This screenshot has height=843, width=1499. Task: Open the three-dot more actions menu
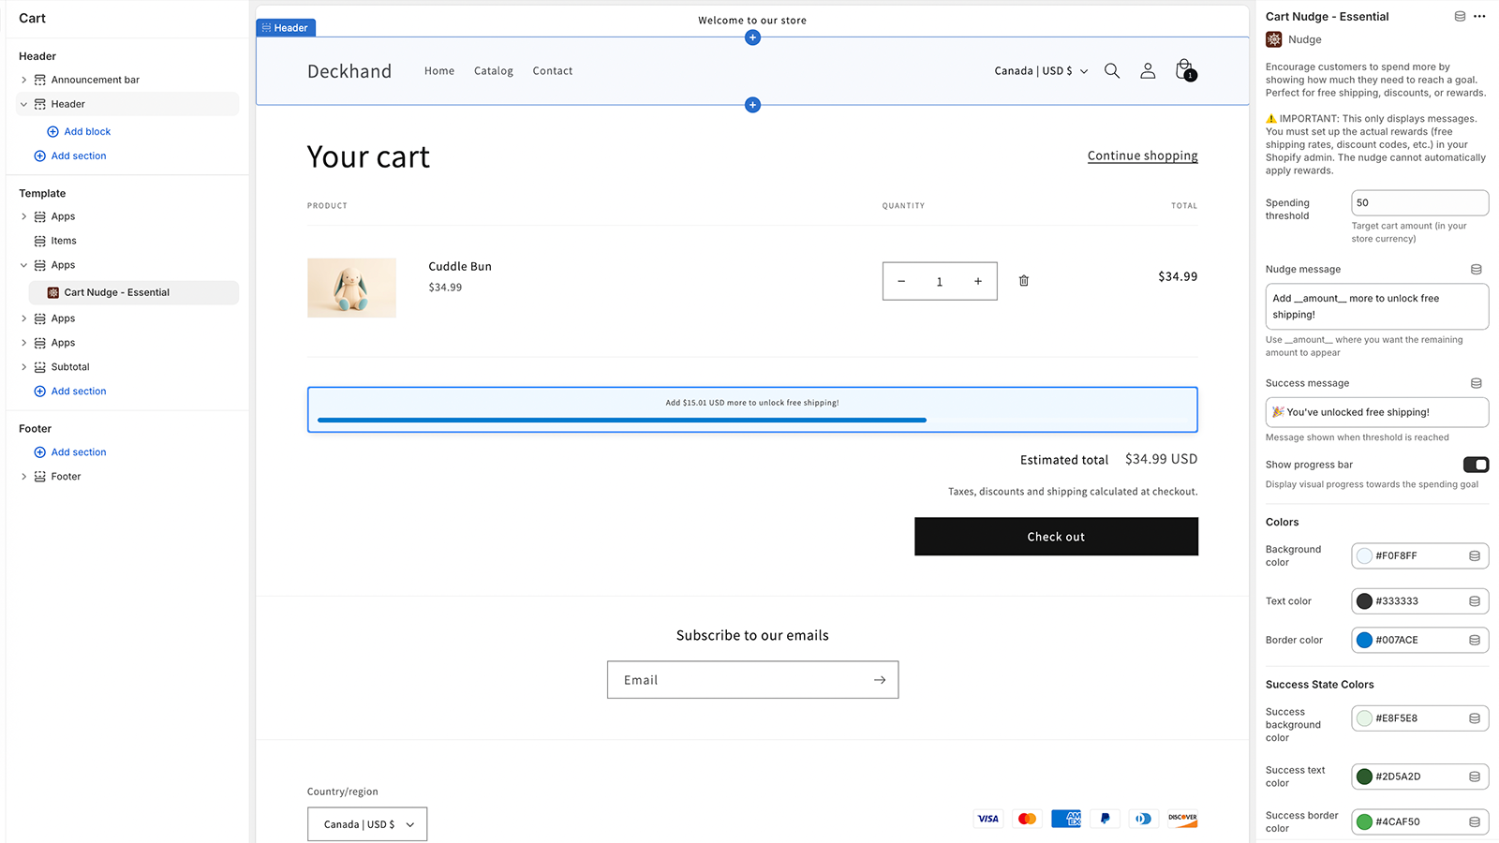(x=1479, y=17)
